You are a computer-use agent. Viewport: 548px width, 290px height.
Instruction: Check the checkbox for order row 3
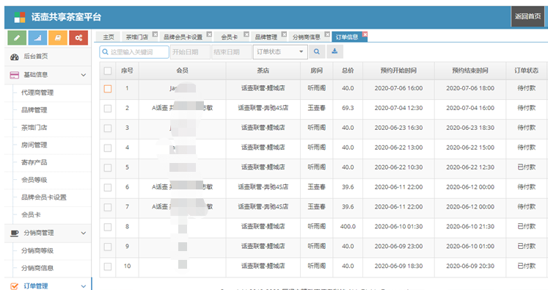(x=108, y=128)
